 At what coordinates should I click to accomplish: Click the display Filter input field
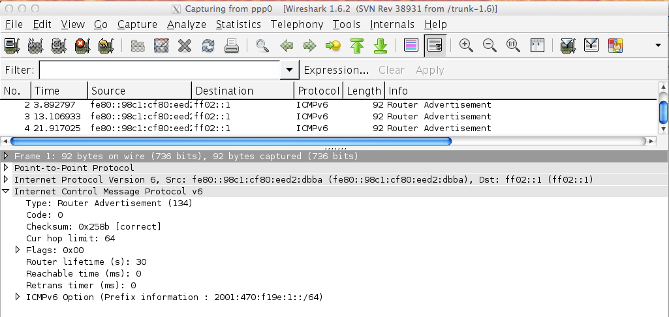click(159, 70)
